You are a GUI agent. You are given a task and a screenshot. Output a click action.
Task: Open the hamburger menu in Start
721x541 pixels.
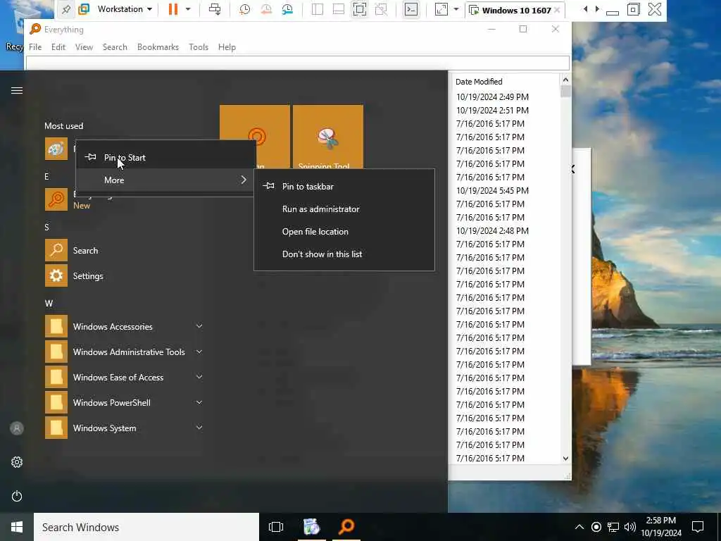[x=17, y=90]
